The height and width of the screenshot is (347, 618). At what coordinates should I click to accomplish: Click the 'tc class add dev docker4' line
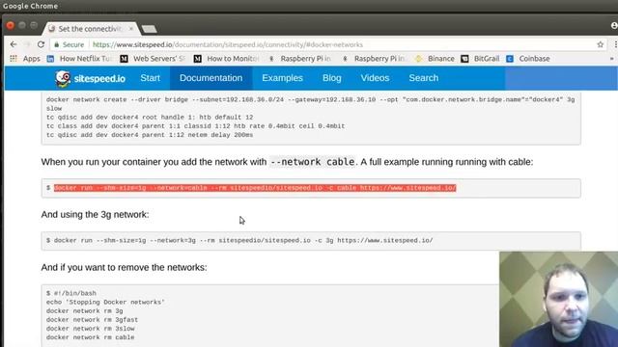tap(195, 126)
